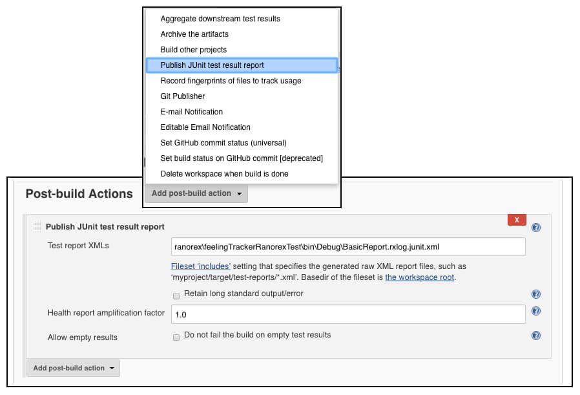This screenshot has height=395, width=580.
Task: Open help icon for Retain long standard output
Action: click(535, 294)
